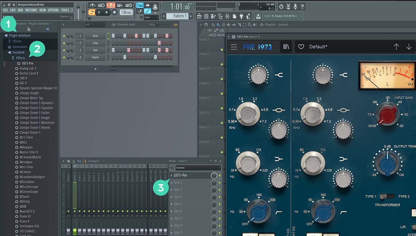The width and height of the screenshot is (416, 236).
Task: Open the mixer view icon
Action: [228, 16]
